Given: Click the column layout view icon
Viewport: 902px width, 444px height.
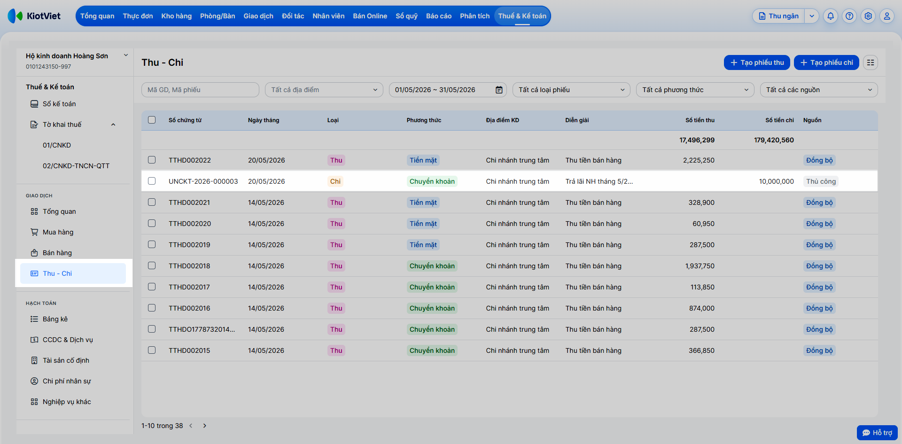Looking at the screenshot, I should click(871, 62).
